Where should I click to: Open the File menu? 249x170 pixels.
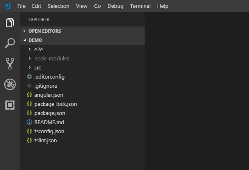point(22,6)
